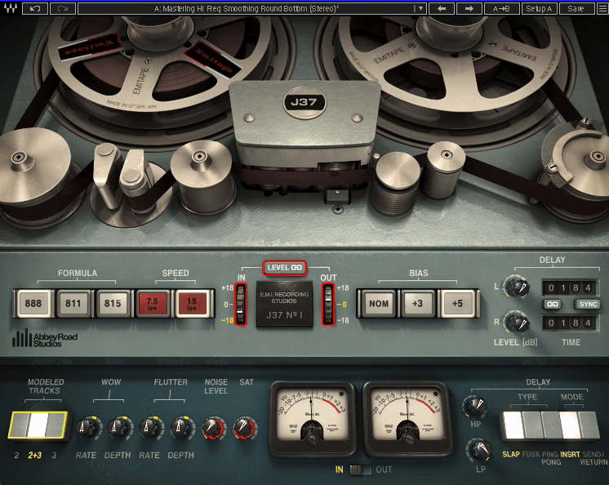Viewport: 609px width, 485px height.
Task: Set tape speed to 15 ips
Action: pyautogui.click(x=192, y=303)
